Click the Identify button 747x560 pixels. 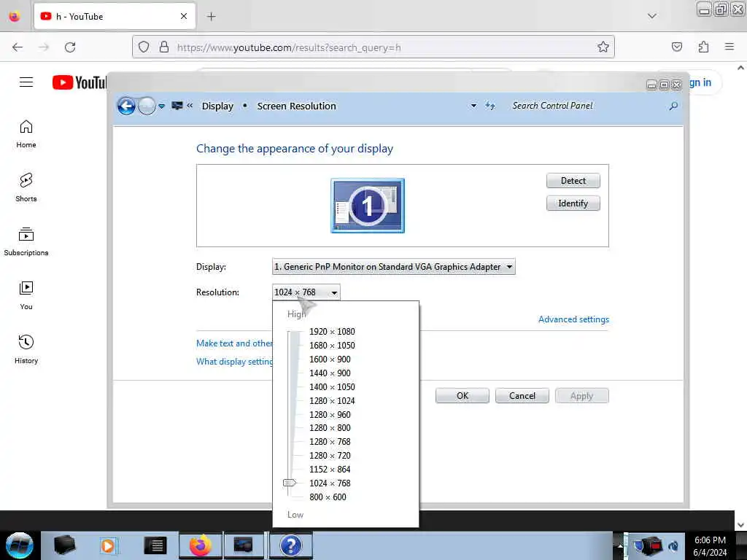[573, 203]
